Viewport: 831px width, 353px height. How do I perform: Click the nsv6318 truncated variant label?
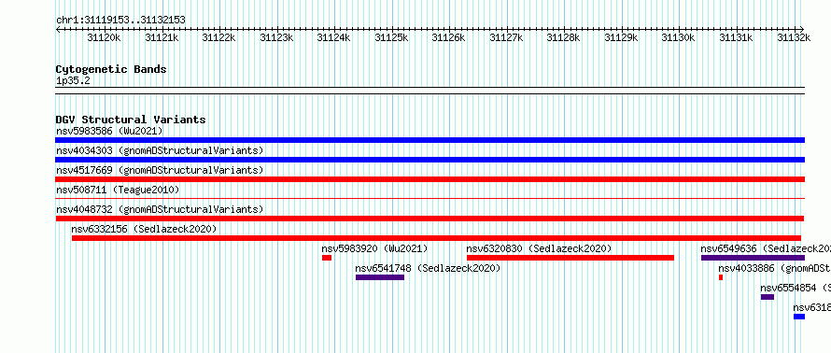(x=812, y=307)
